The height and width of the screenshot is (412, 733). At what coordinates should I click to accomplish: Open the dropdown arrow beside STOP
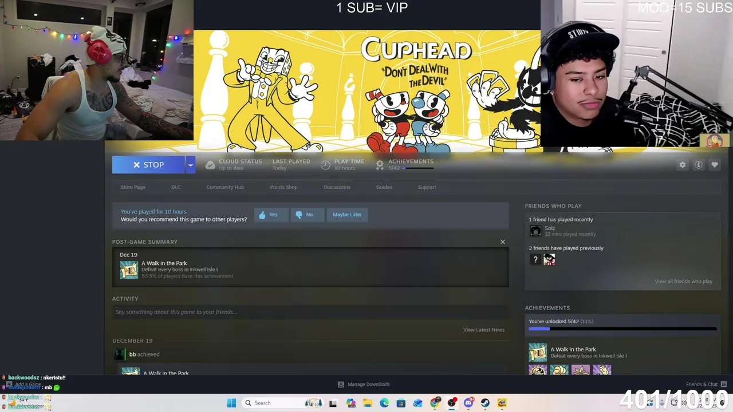[x=190, y=165]
